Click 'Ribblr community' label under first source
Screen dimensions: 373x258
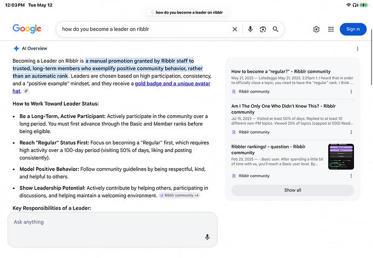(x=254, y=92)
